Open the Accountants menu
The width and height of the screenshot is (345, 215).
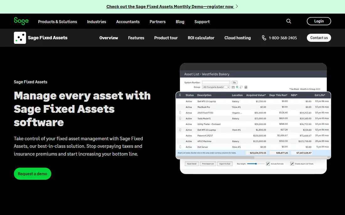point(128,22)
